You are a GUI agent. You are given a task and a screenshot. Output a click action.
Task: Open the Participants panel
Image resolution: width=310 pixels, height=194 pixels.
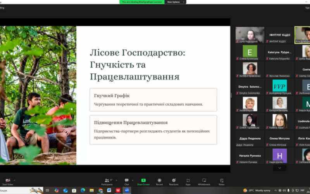pos(107,182)
